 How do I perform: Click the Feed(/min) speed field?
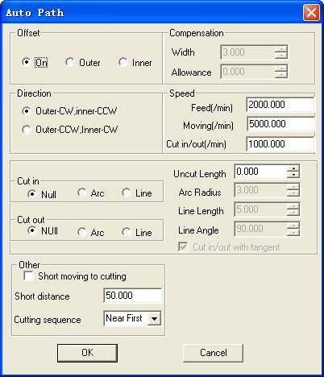pyautogui.click(x=280, y=105)
